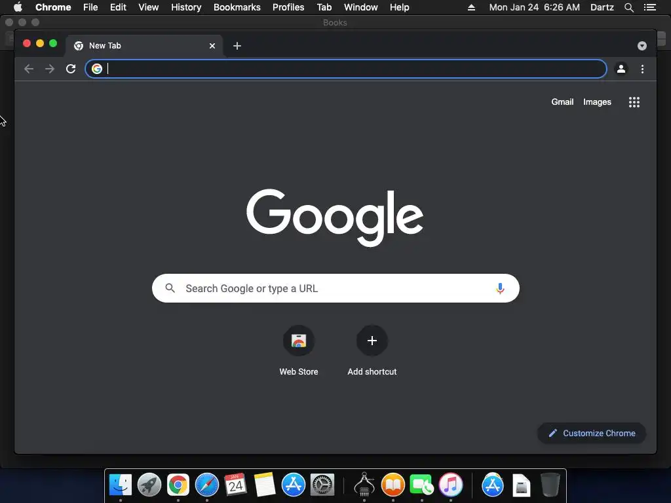671x503 pixels.
Task: Open the Profiles menu
Action: 288,7
